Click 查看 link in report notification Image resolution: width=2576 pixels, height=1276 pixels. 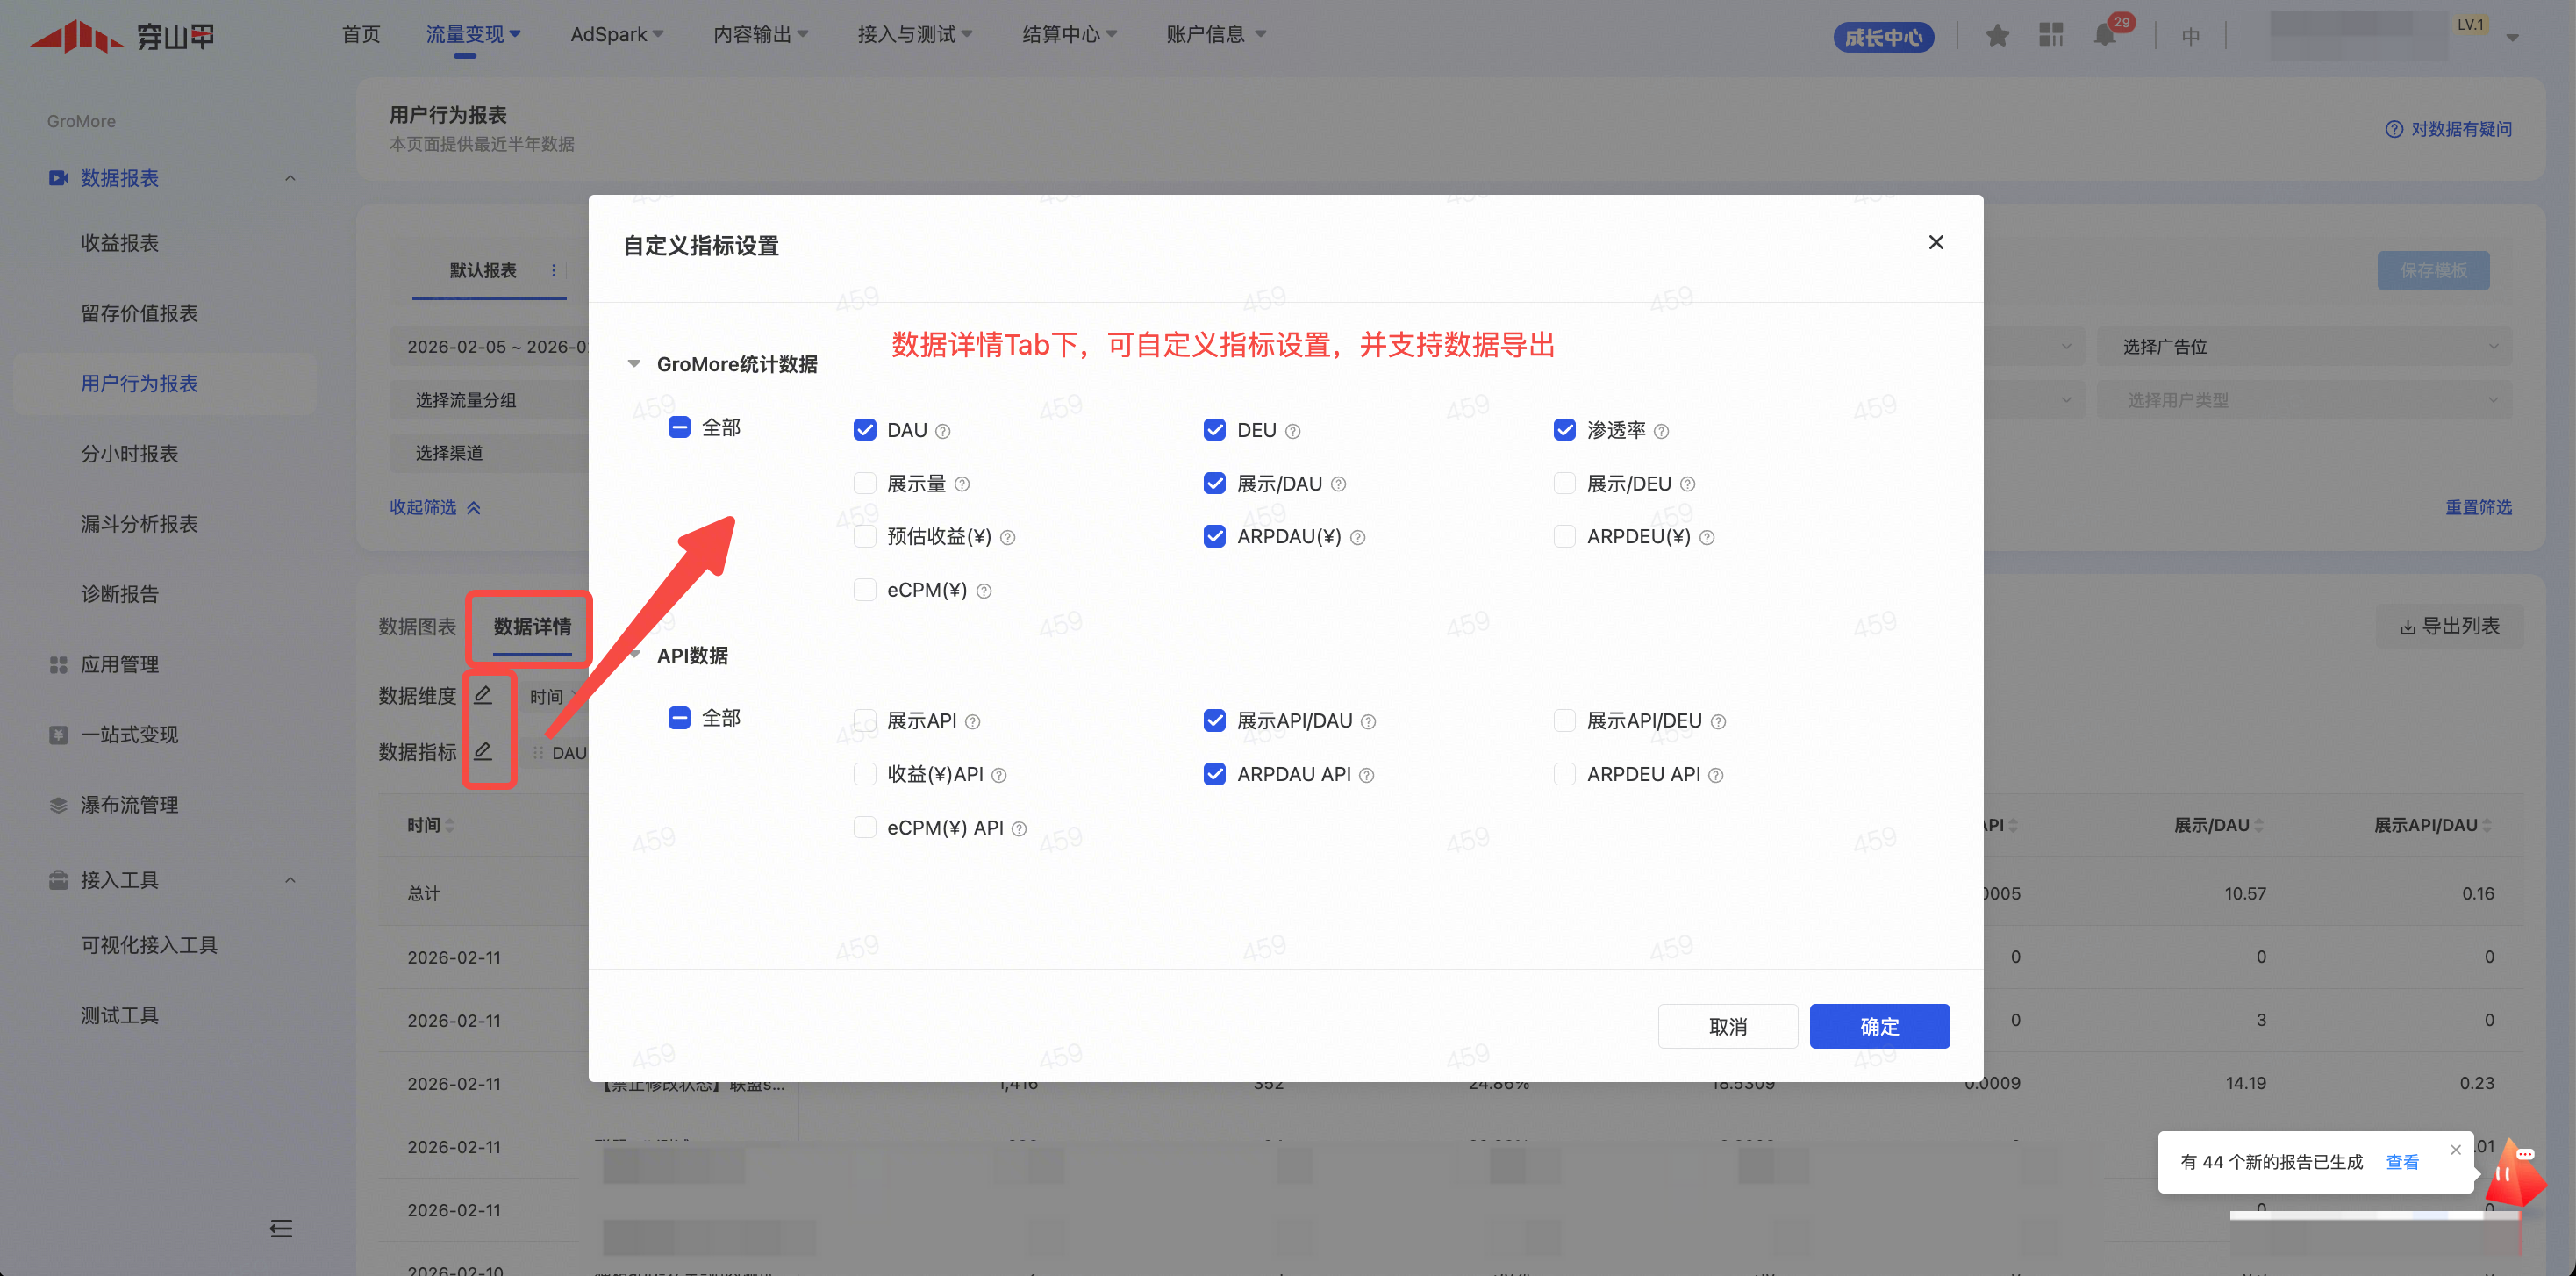coord(2401,1162)
